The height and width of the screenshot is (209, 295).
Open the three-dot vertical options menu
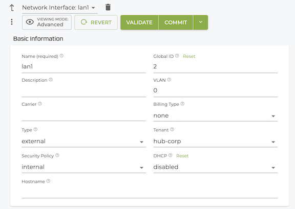click(x=12, y=22)
